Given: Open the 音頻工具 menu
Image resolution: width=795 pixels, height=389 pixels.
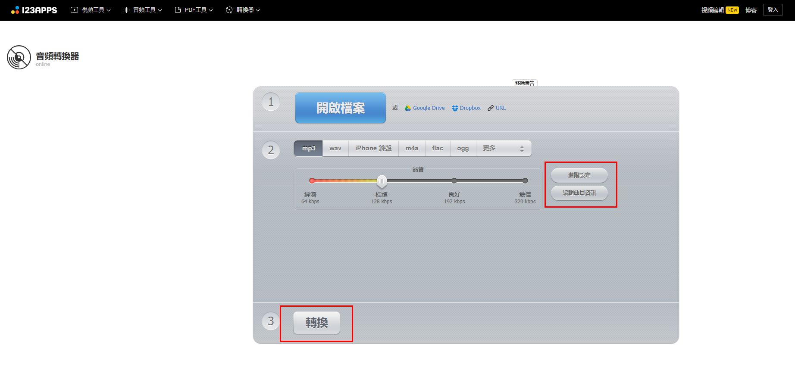Looking at the screenshot, I should (x=143, y=10).
